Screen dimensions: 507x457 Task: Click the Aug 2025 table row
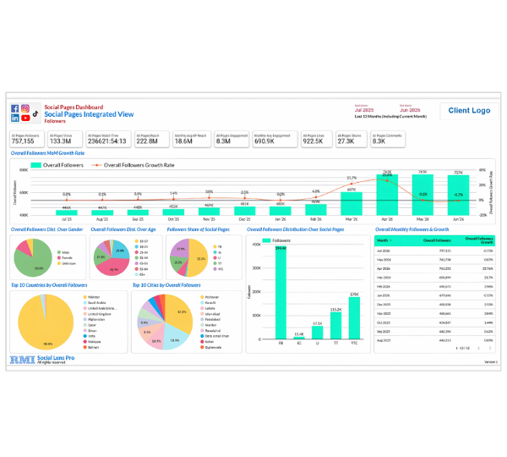[x=434, y=340]
